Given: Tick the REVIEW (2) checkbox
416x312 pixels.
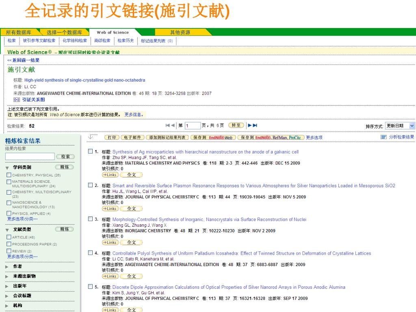Looking at the screenshot, I should point(9,251).
